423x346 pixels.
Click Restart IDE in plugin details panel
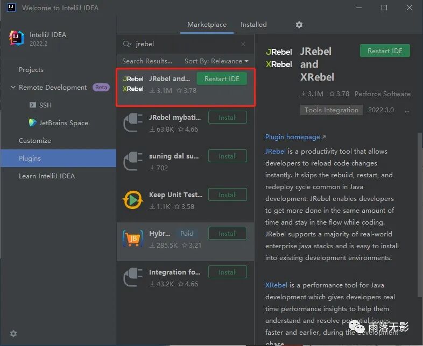385,51
